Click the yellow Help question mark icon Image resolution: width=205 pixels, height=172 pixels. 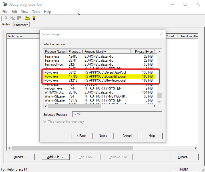[34, 18]
